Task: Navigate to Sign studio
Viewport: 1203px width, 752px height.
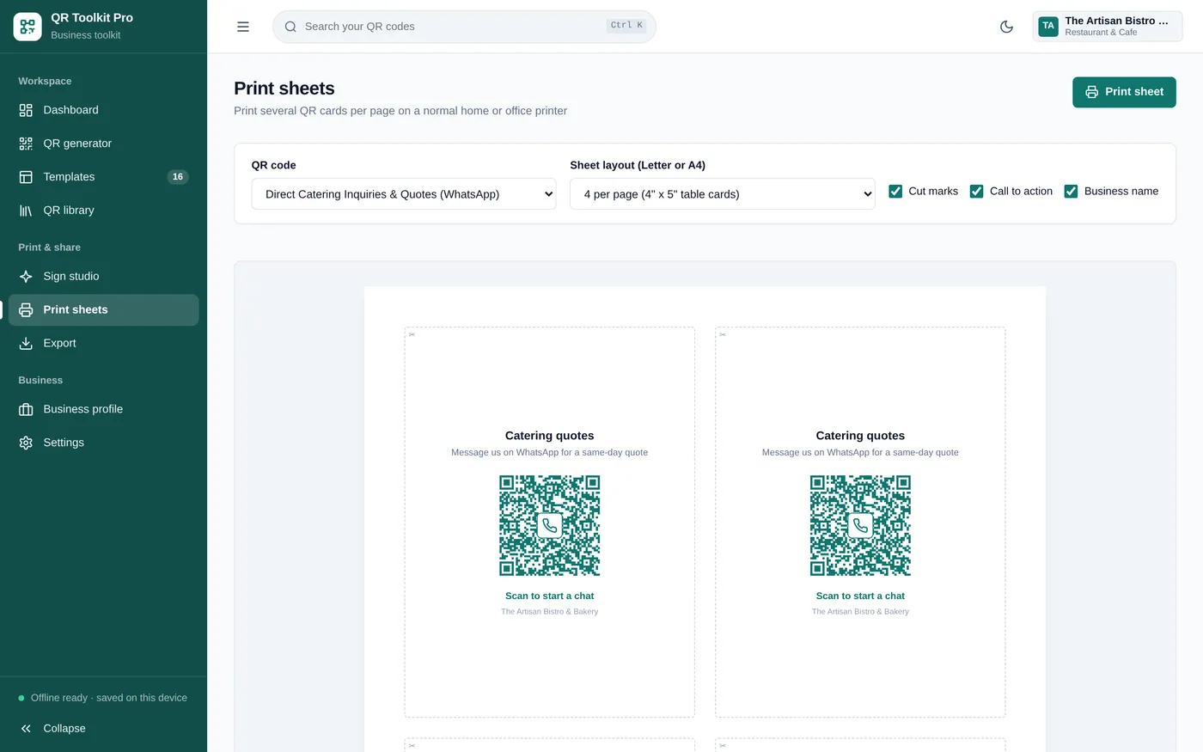Action: pyautogui.click(x=104, y=277)
